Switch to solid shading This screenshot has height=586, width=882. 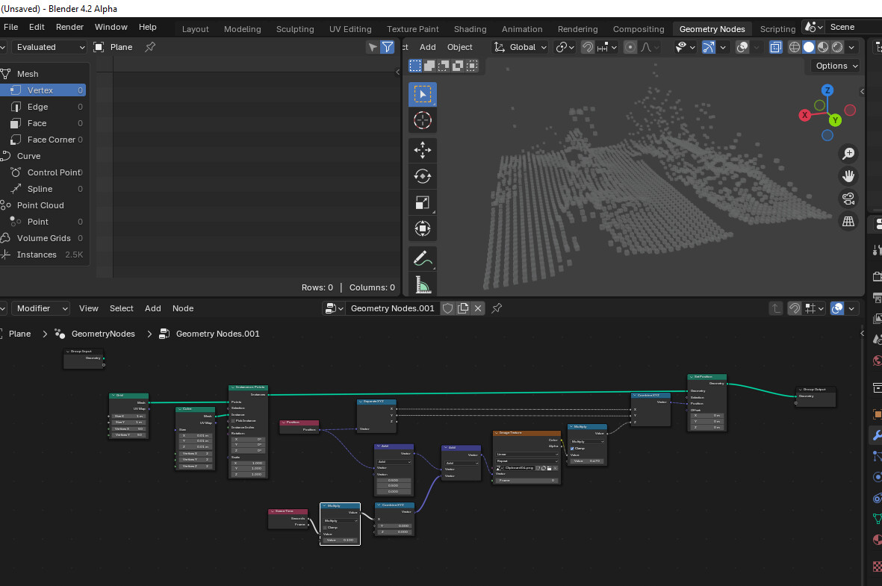point(809,47)
